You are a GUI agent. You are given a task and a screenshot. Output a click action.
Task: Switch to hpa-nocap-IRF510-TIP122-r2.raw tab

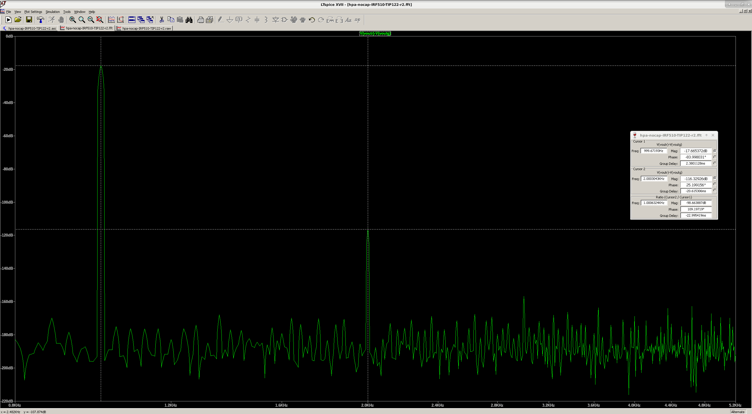coord(144,28)
